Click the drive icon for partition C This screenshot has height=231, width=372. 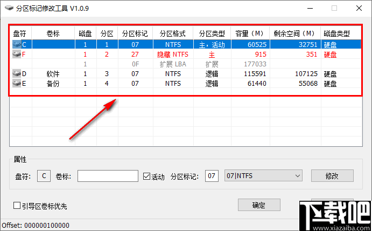click(17, 44)
